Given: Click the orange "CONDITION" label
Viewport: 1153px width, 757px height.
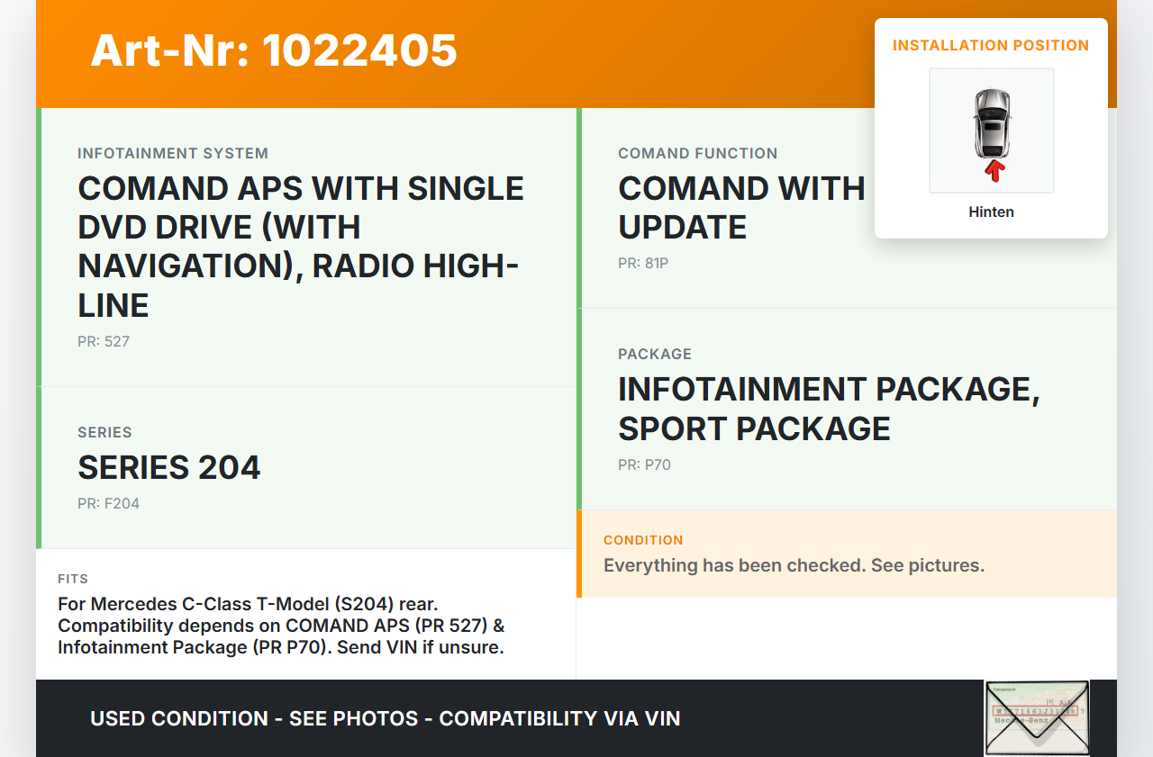Looking at the screenshot, I should [643, 540].
